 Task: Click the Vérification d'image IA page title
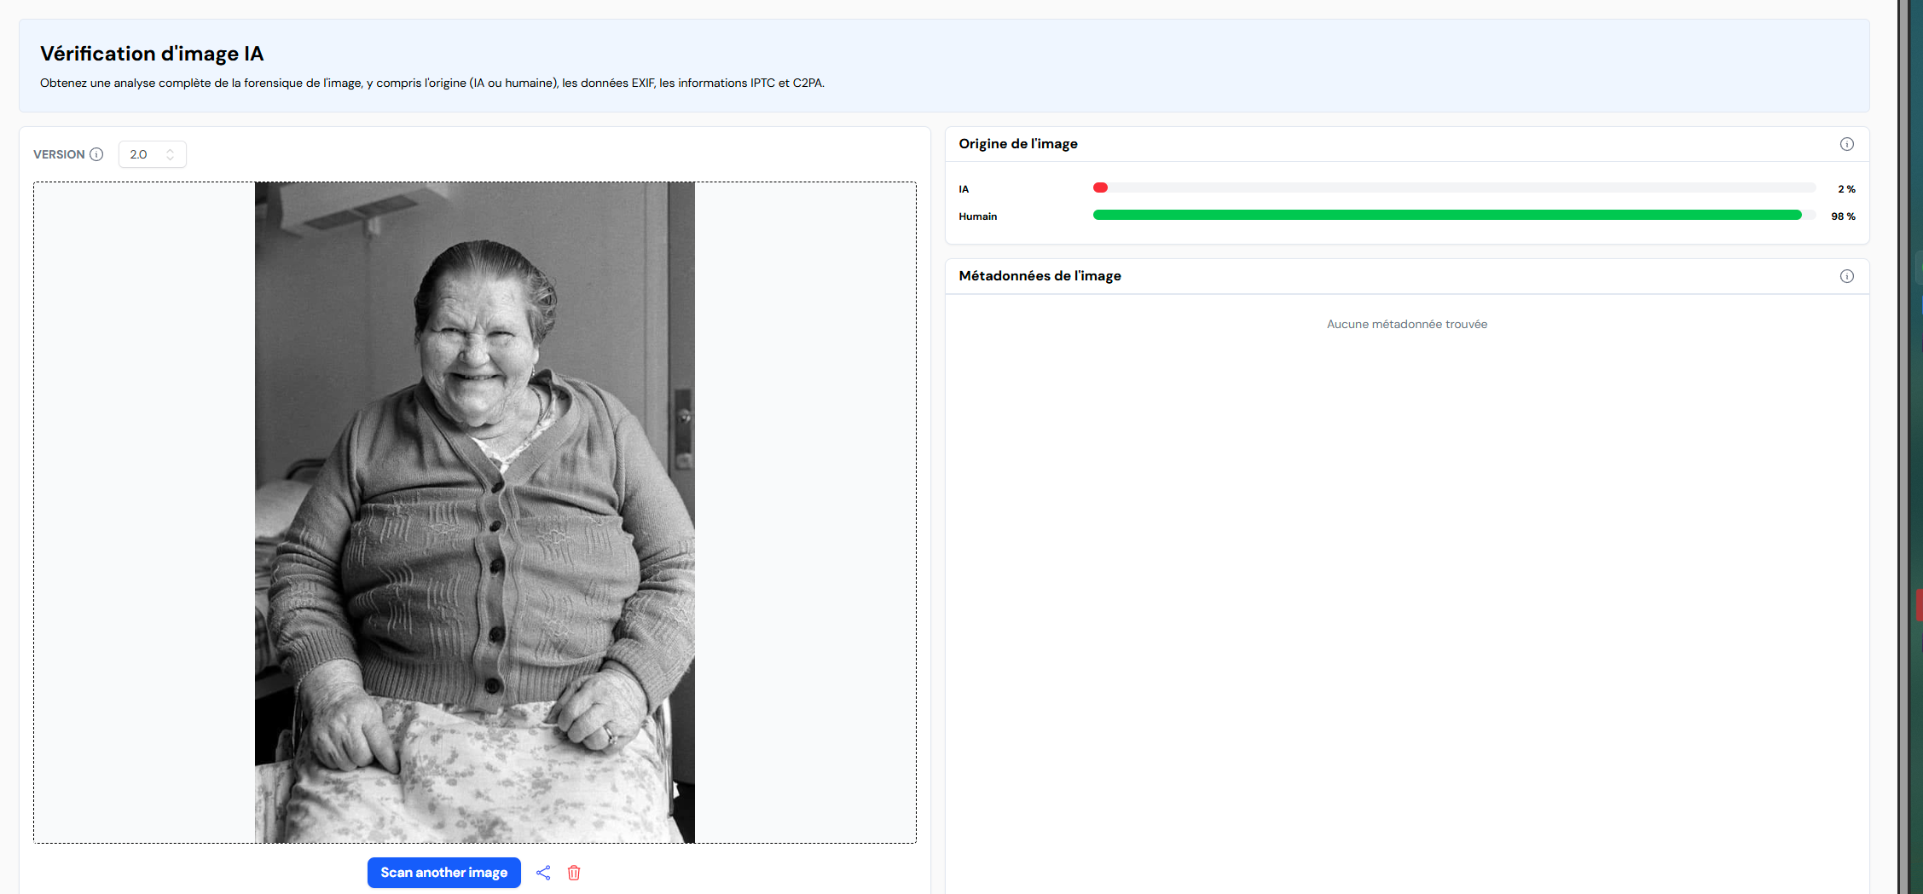pyautogui.click(x=152, y=54)
